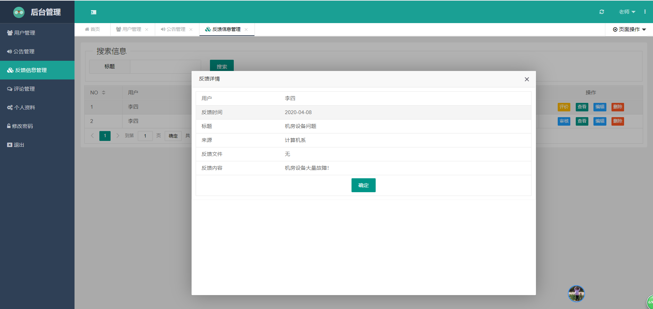
Task: Click 删除 button in row 1
Action: click(x=618, y=107)
